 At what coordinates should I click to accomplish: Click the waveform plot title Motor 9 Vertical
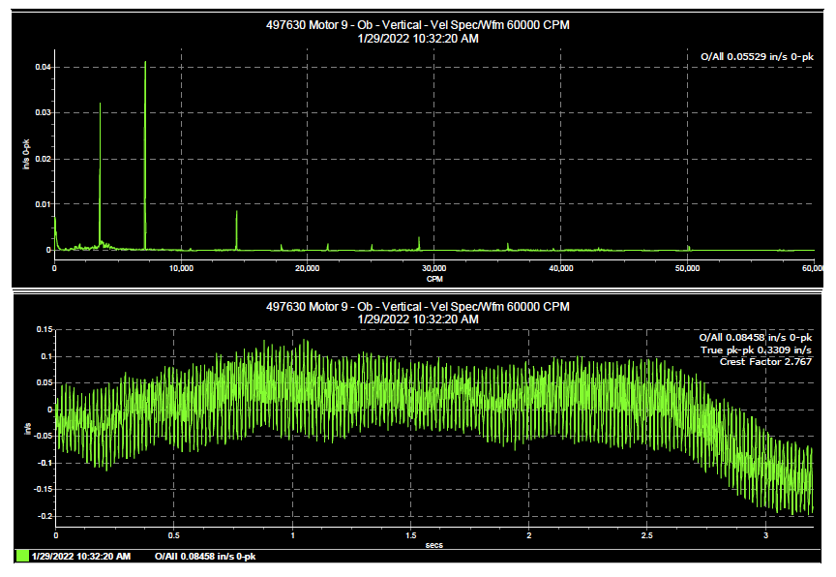tap(418, 307)
